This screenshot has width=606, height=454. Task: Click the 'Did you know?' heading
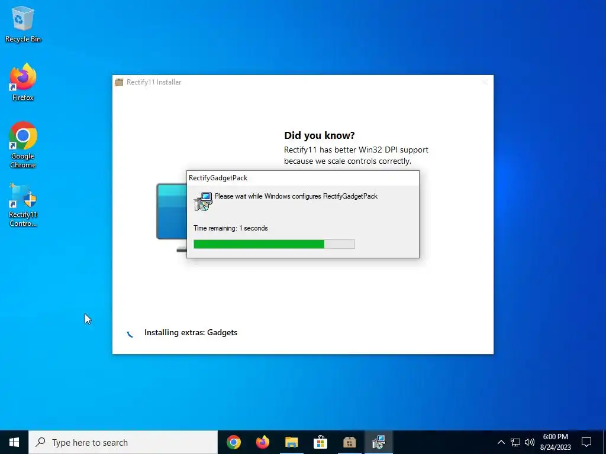pyautogui.click(x=319, y=135)
